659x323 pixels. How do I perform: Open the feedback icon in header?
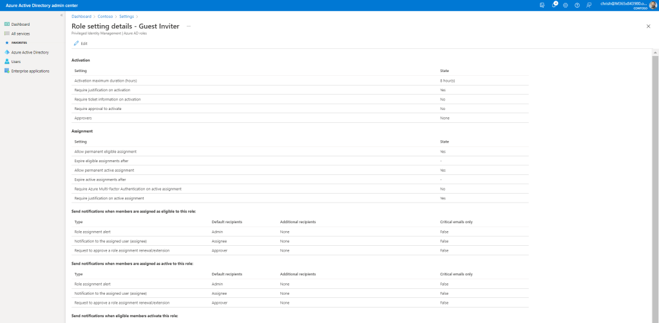click(589, 5)
